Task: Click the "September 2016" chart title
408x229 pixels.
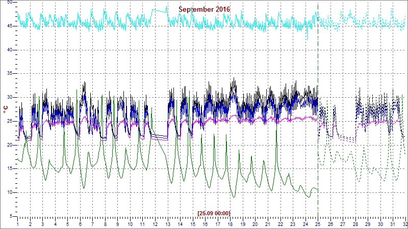Action: [x=204, y=9]
